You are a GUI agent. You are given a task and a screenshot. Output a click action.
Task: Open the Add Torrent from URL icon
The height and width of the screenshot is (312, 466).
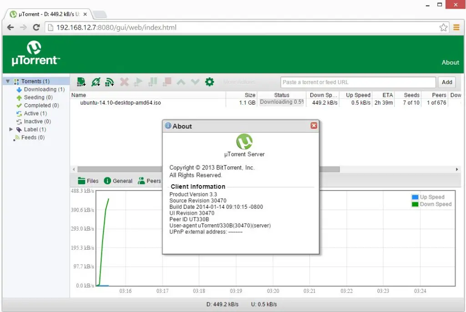click(x=96, y=82)
